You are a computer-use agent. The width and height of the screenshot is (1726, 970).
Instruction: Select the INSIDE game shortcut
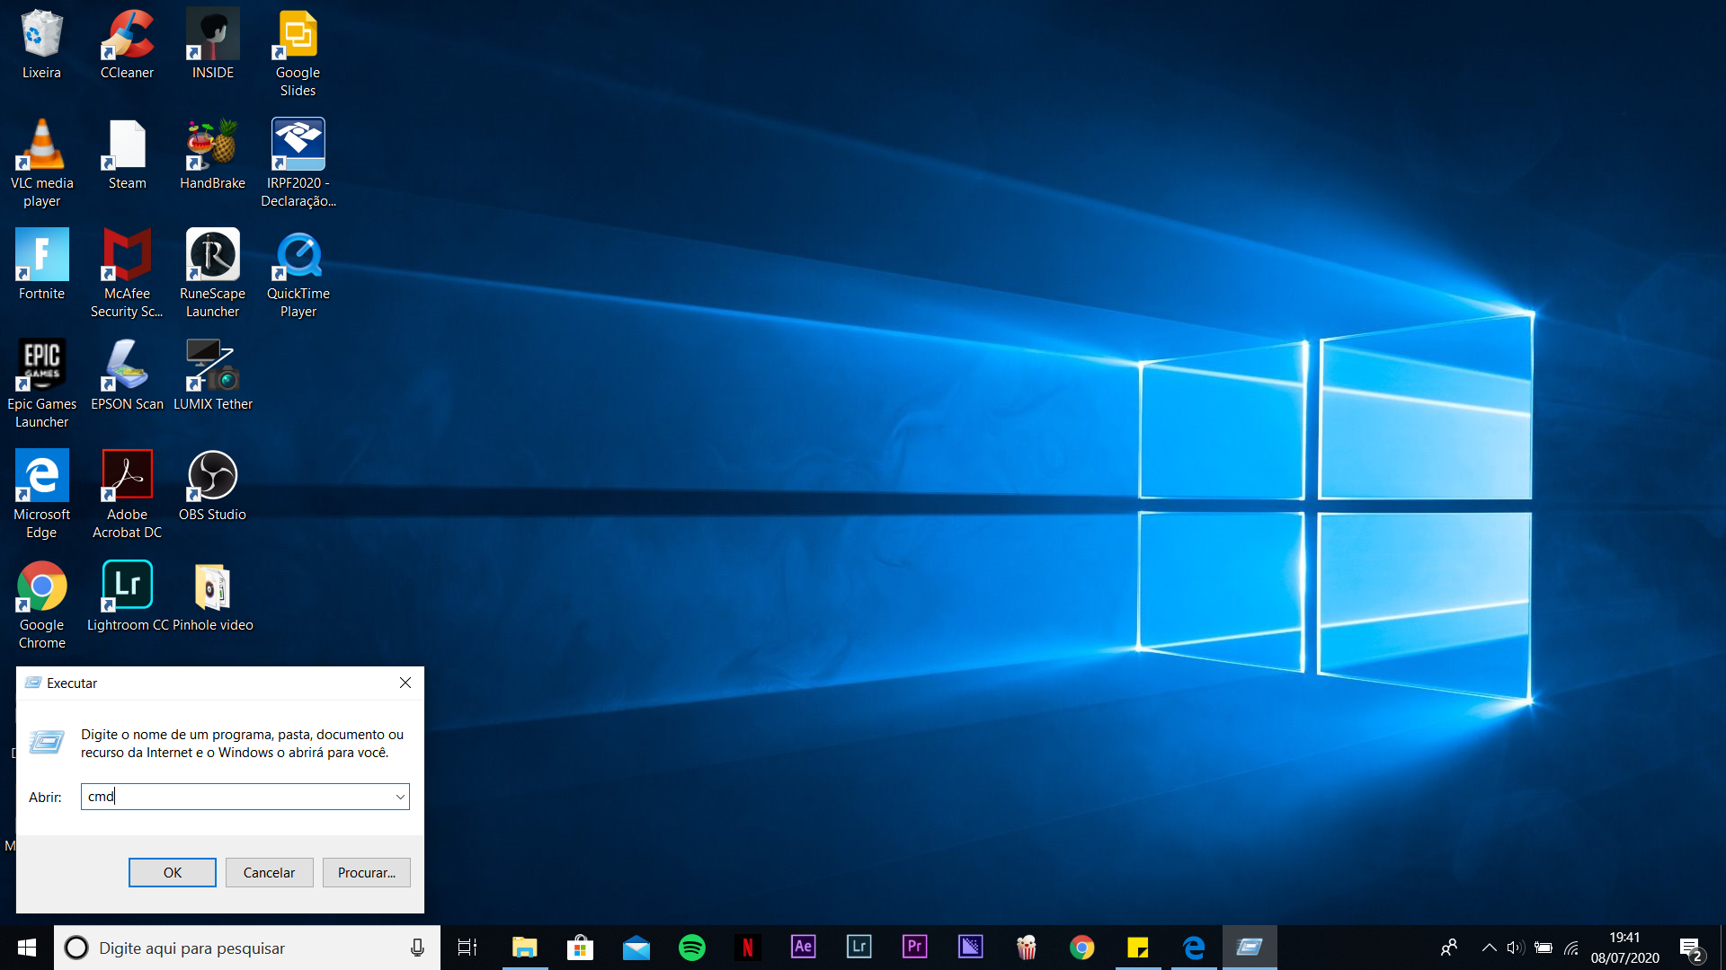[x=213, y=45]
